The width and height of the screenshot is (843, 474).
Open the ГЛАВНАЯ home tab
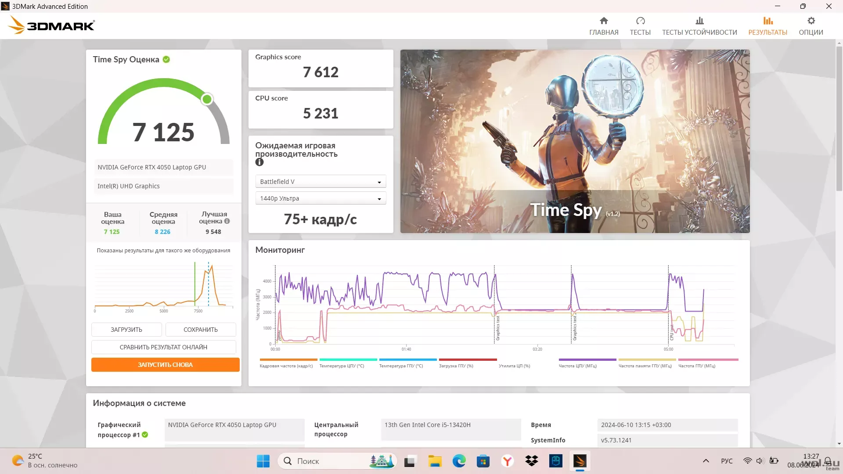[x=604, y=26]
